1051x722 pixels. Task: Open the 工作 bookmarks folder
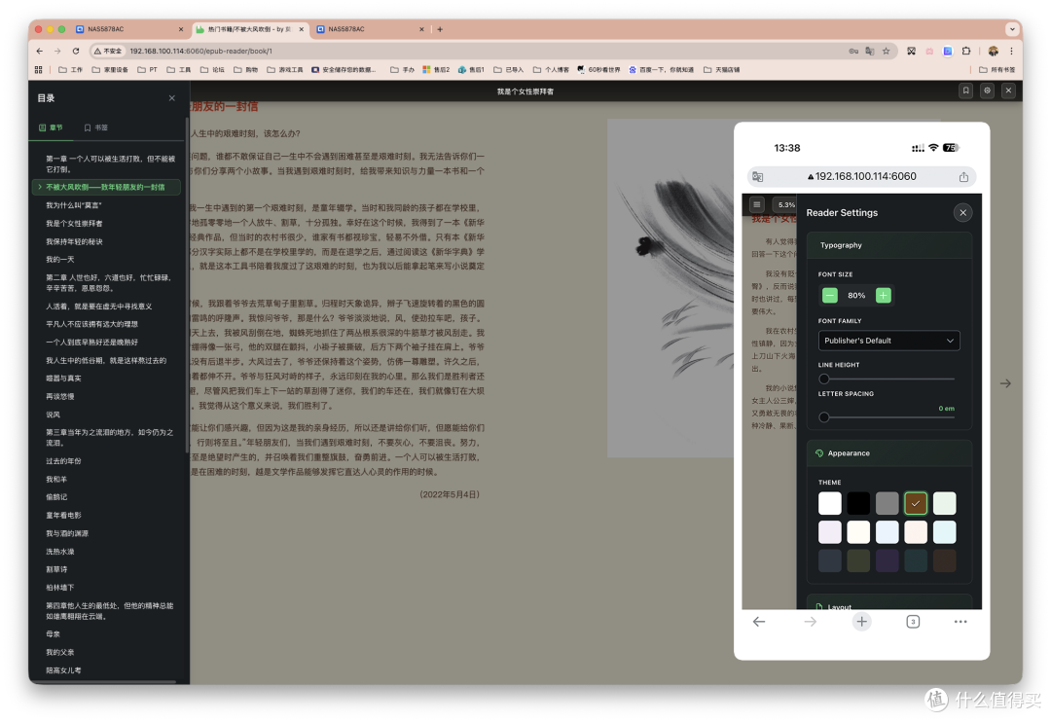pyautogui.click(x=70, y=70)
